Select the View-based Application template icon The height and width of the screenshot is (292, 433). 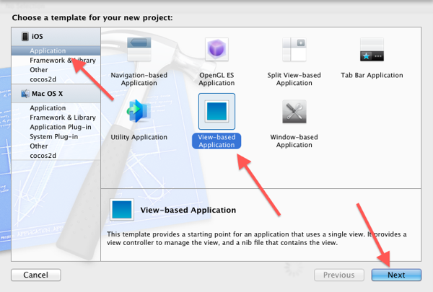[216, 111]
